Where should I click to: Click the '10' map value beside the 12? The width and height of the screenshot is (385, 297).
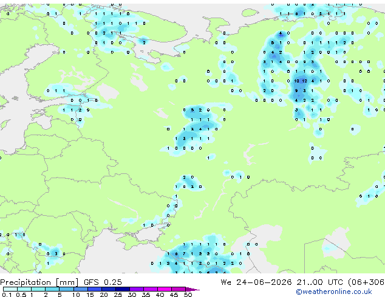pos(296,81)
